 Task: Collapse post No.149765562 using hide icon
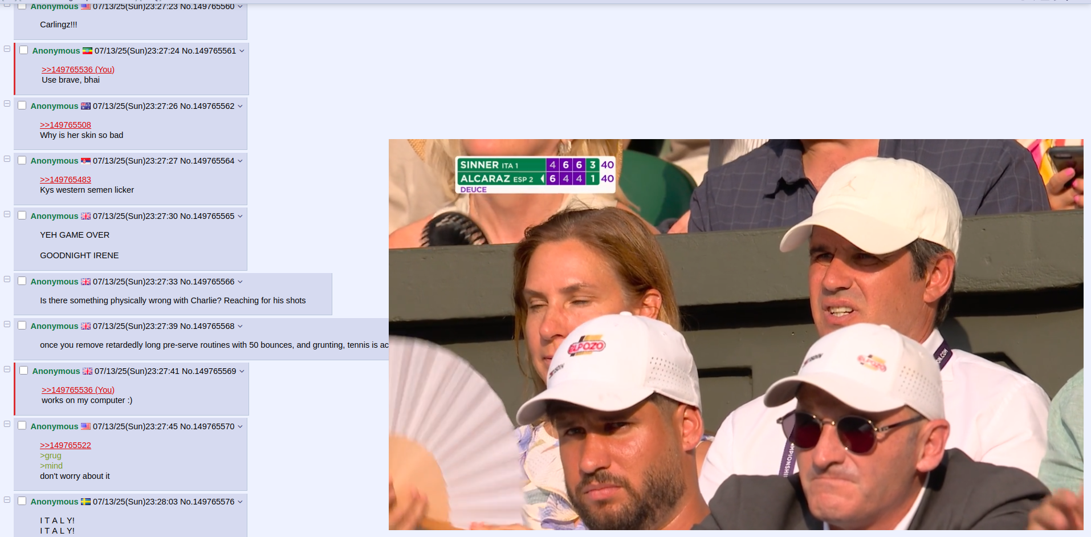tap(7, 104)
